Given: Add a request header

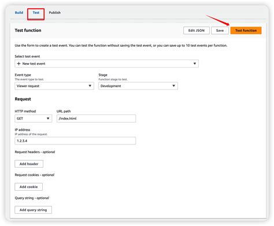Looking at the screenshot, I should coord(29,164).
